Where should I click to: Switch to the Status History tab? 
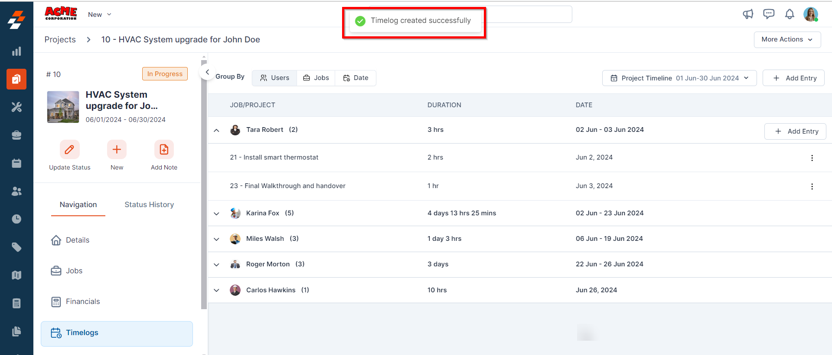(149, 205)
